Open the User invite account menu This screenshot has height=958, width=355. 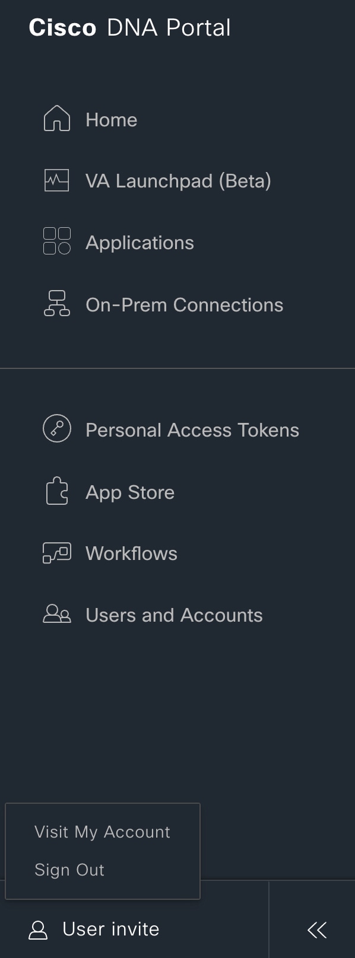111,929
